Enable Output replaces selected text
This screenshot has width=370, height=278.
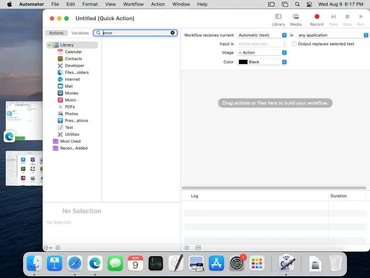[294, 44]
